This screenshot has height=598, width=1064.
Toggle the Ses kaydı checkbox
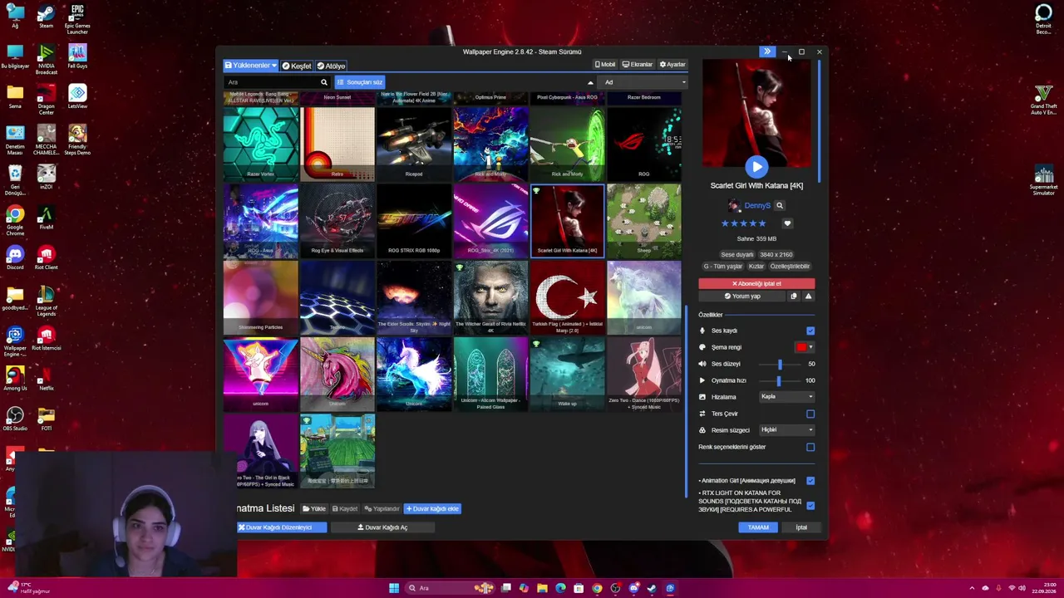[x=810, y=331]
